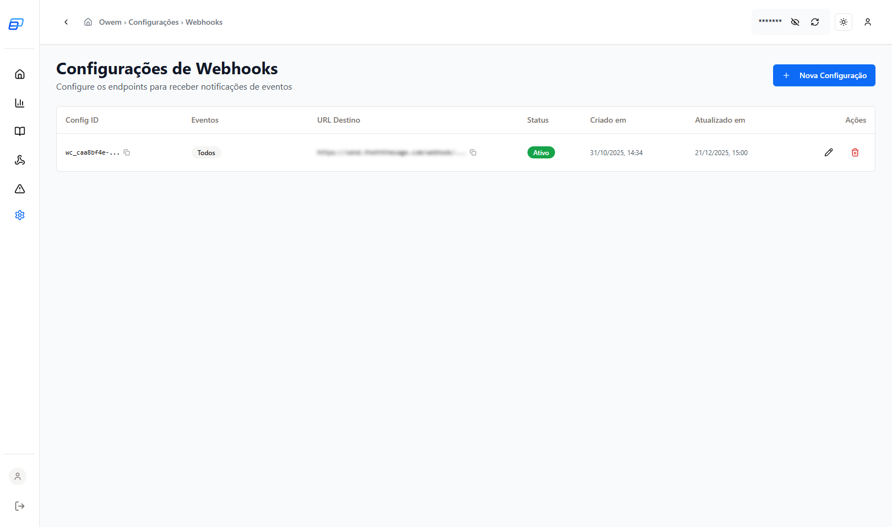Open the user profile icon at top right
Screen dimensions: 892x527
tap(868, 22)
